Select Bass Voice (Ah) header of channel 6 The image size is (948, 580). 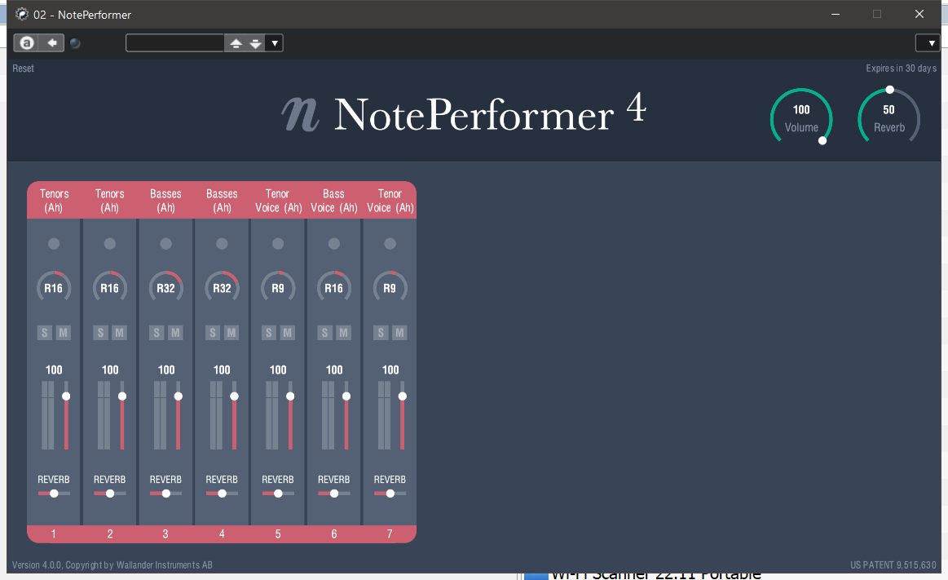(x=333, y=200)
